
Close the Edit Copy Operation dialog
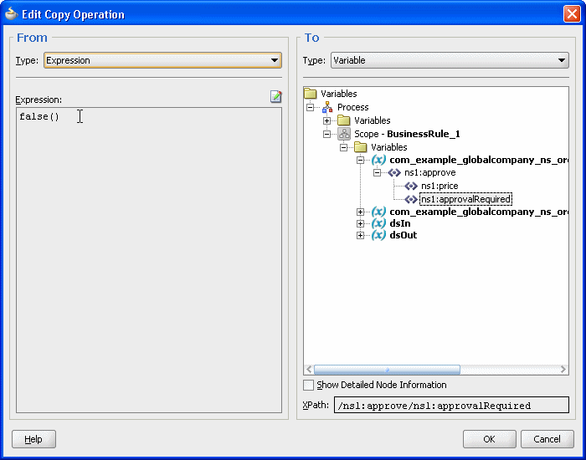click(572, 14)
